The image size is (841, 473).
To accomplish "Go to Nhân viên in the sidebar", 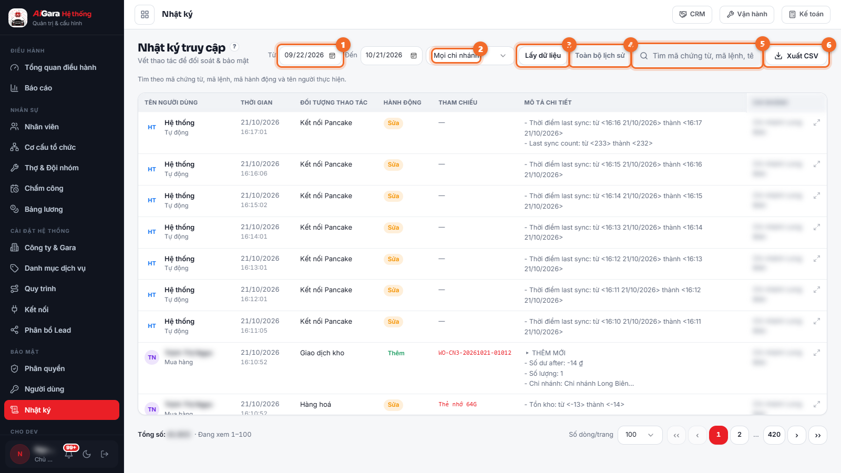I will (x=62, y=127).
